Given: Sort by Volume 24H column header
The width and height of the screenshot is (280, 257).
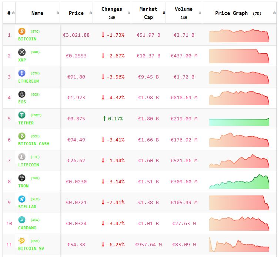Looking at the screenshot, I should (x=183, y=13).
